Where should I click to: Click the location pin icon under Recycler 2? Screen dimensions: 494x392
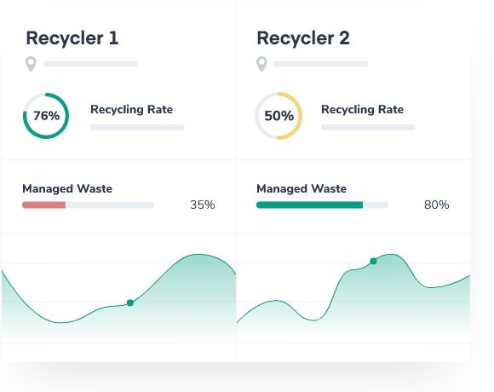[x=261, y=64]
